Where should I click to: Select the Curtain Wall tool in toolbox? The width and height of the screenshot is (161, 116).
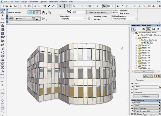pos(3,63)
